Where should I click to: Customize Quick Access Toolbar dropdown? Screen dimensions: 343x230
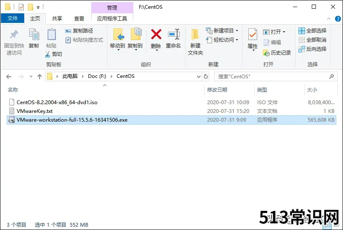[x=38, y=7]
